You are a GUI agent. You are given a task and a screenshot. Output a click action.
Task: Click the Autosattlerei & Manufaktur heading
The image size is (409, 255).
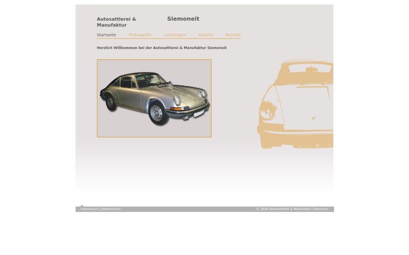coord(116,22)
